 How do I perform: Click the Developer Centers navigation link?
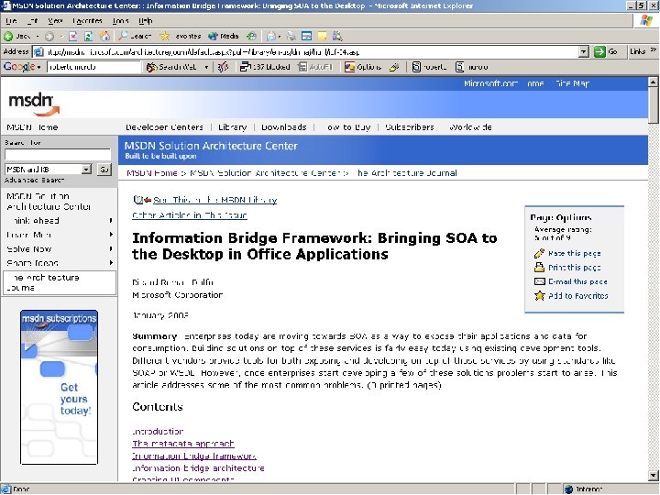click(164, 127)
